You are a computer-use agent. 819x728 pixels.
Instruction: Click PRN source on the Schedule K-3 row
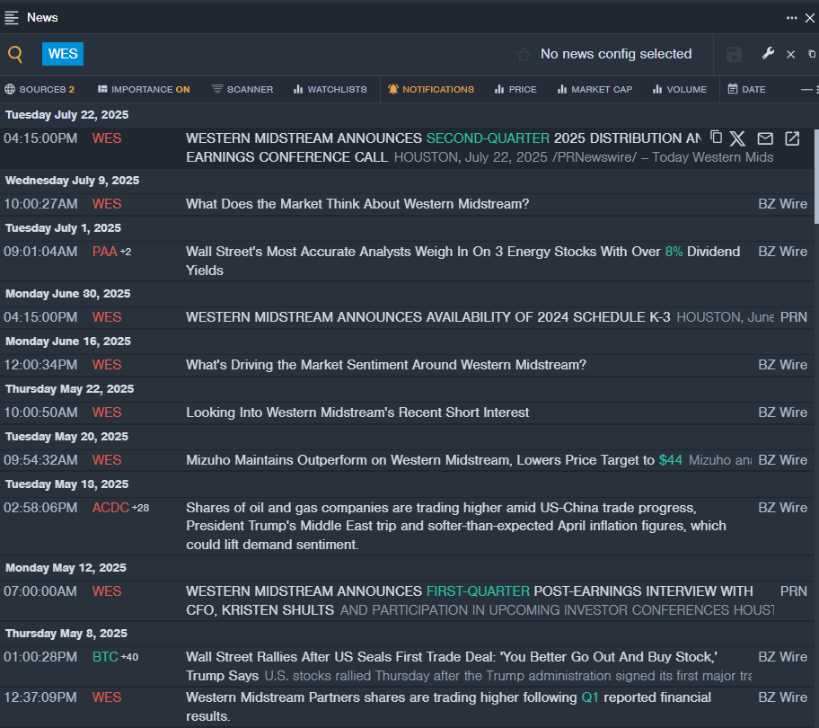[x=794, y=317]
